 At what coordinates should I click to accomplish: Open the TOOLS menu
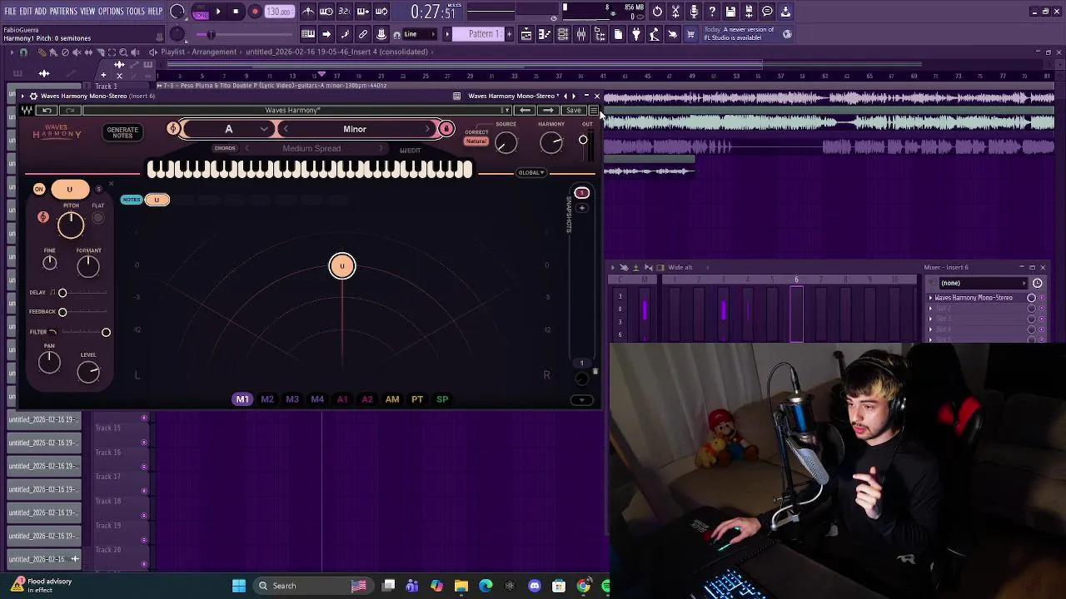point(136,12)
